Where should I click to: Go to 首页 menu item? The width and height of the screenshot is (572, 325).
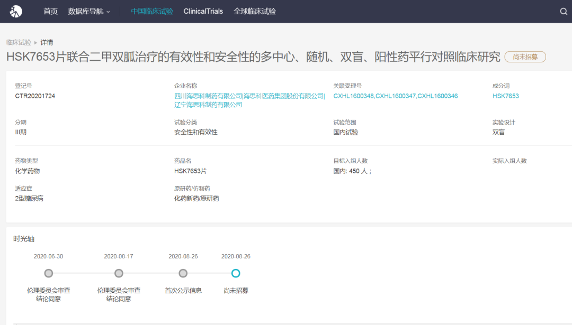click(50, 11)
